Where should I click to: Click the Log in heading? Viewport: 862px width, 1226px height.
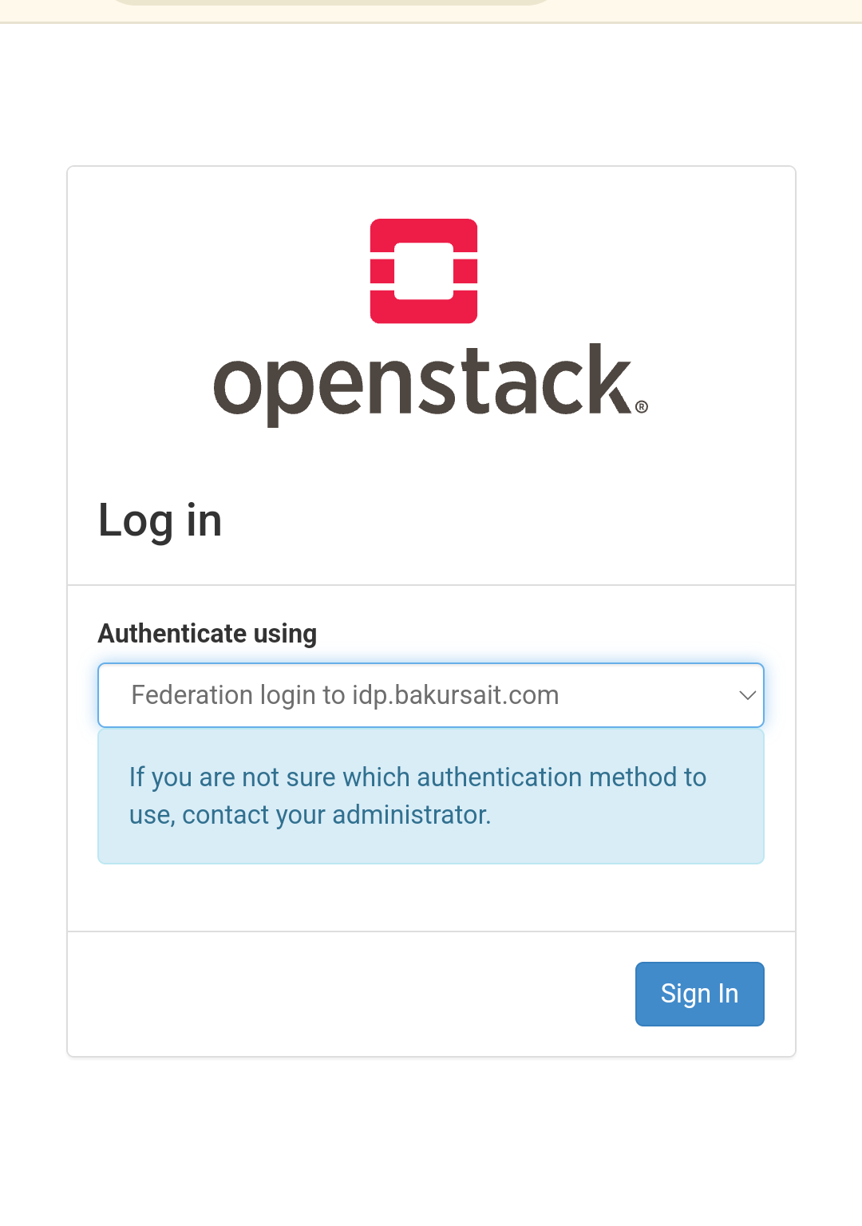pyautogui.click(x=160, y=521)
